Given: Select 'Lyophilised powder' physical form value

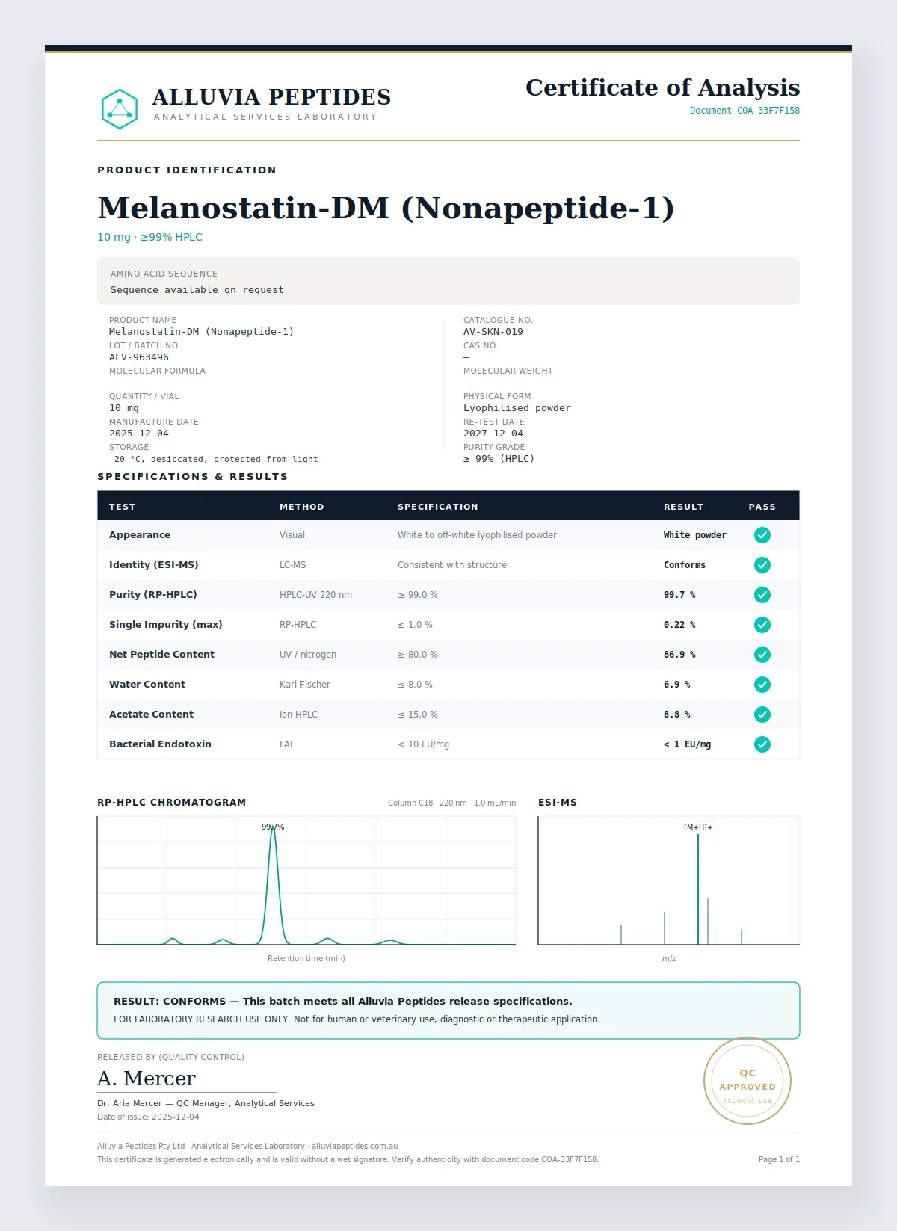Looking at the screenshot, I should click(517, 408).
